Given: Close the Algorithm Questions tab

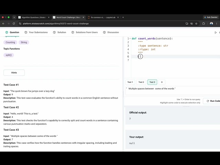Looking at the screenshot, I should (49, 18).
